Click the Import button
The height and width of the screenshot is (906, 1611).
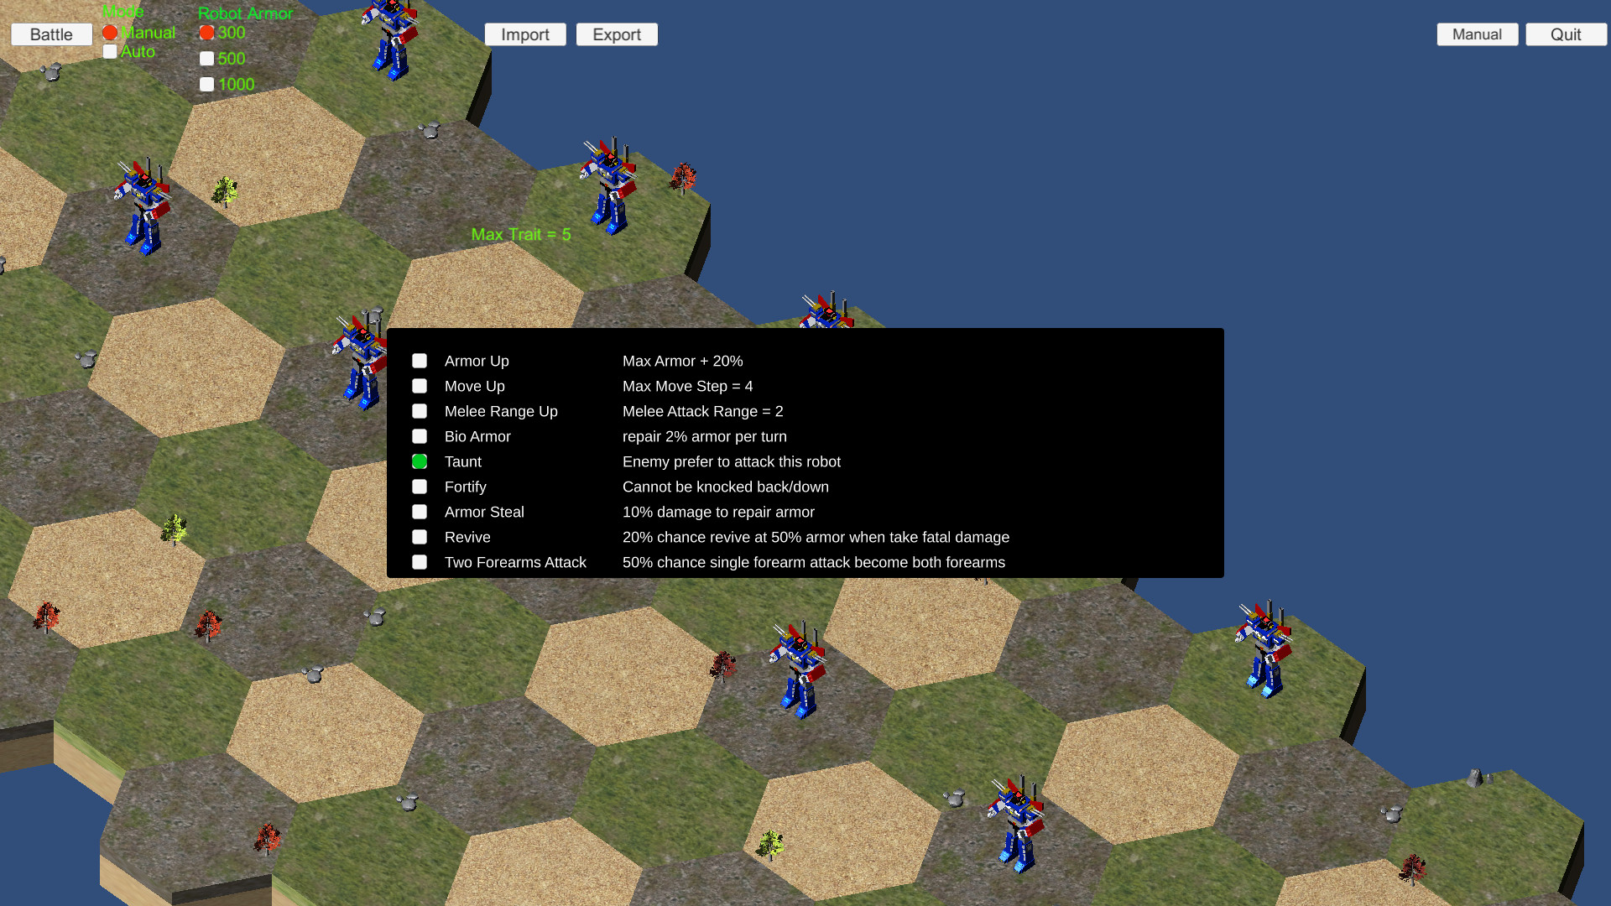(524, 34)
